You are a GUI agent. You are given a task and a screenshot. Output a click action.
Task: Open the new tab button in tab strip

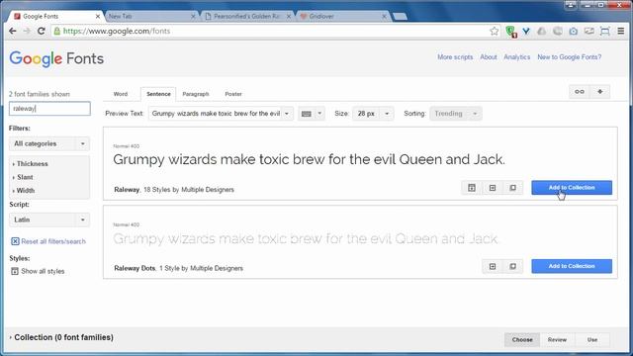click(400, 17)
